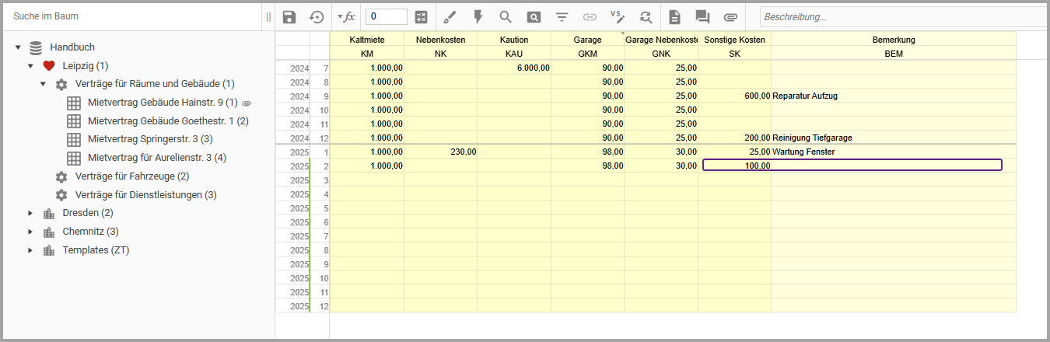Click the save disk icon
Image resolution: width=1050 pixels, height=342 pixels.
[289, 17]
